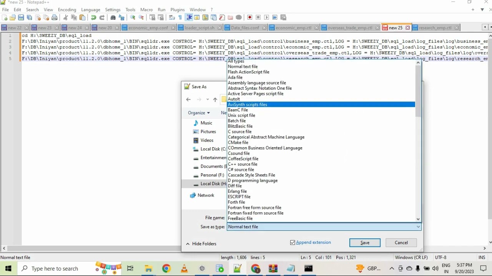Viewport: 492px width, 276px height.
Task: Open Google Chrome from the taskbar
Action: click(x=166, y=268)
